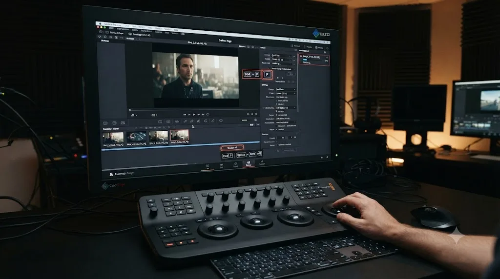Image resolution: width=500 pixels, height=279 pixels.
Task: Click the home logo at bottom-left of window
Action: tap(111, 174)
